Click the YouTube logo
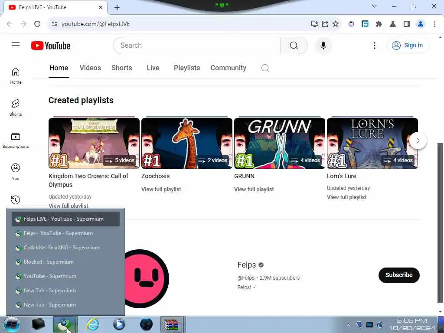 click(51, 46)
